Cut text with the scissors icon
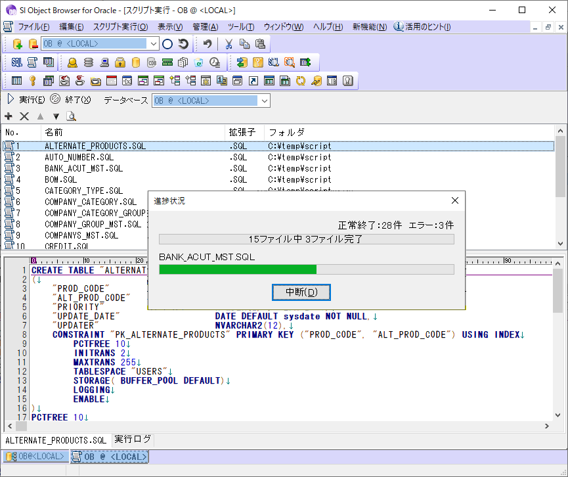 pos(229,44)
